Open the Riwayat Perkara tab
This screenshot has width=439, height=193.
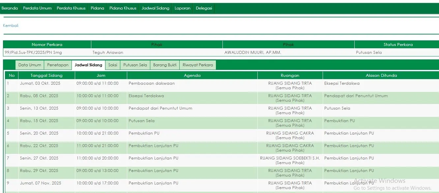click(198, 65)
